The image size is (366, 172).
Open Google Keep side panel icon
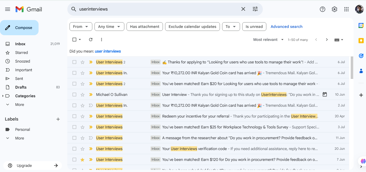click(x=361, y=41)
